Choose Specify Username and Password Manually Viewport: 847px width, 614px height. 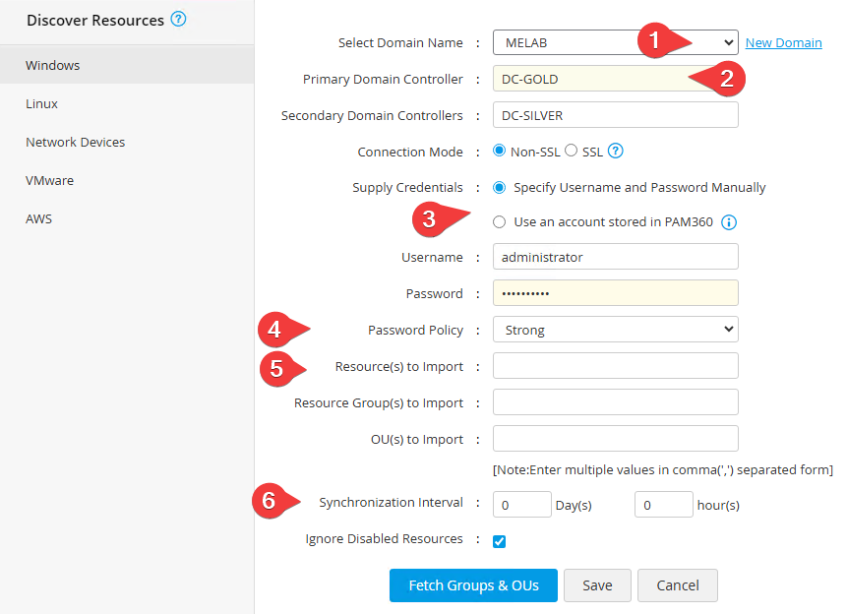coord(500,187)
